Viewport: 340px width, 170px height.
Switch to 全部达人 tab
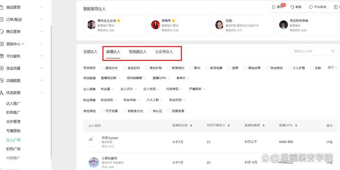[90, 52]
